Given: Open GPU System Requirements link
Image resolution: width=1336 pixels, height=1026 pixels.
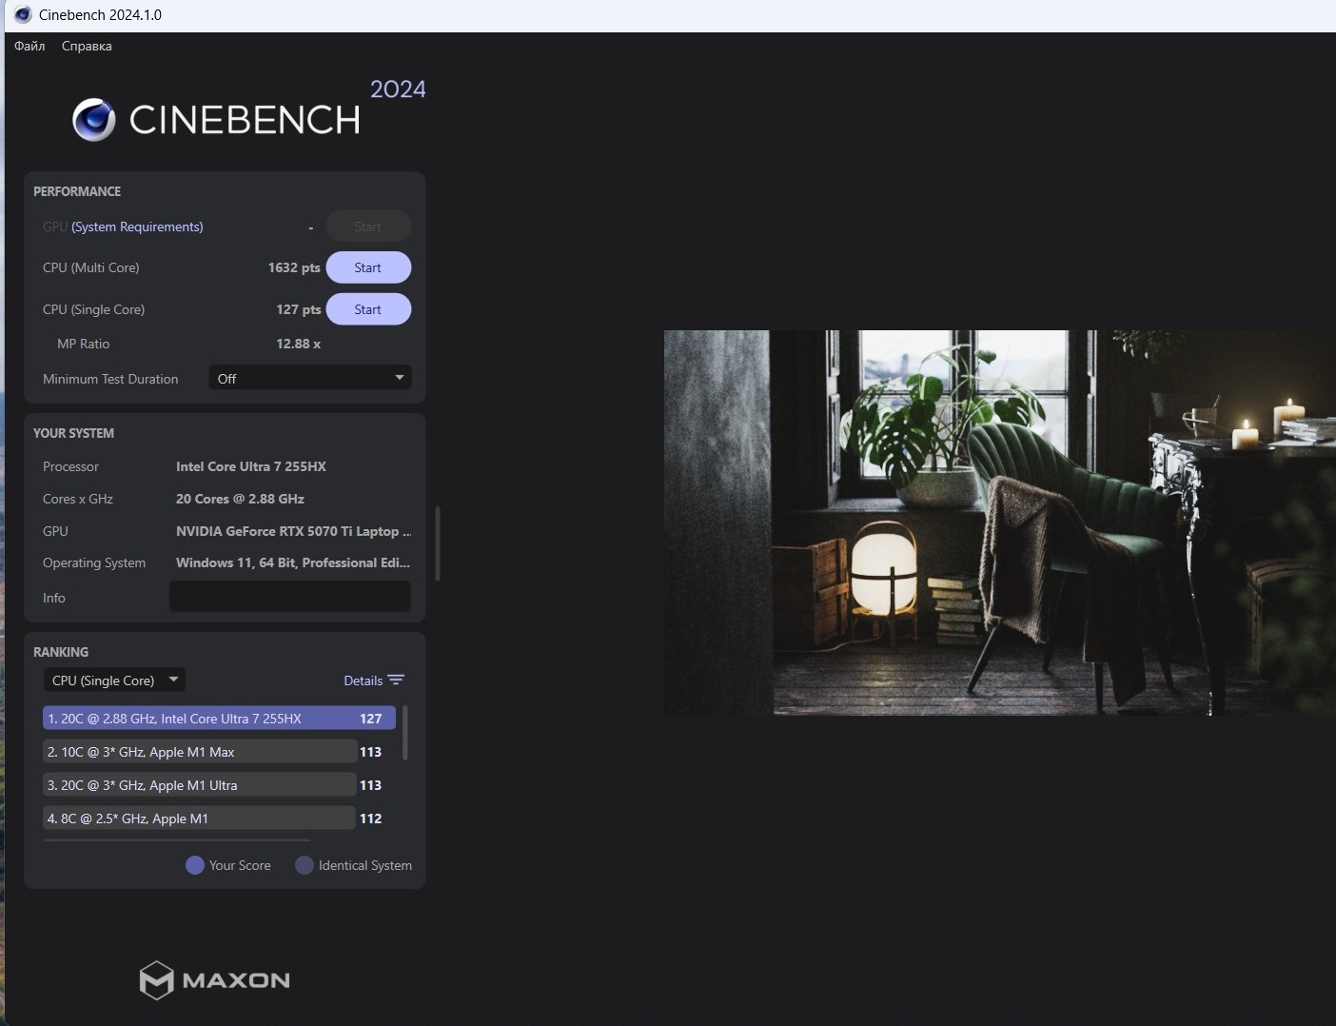Looking at the screenshot, I should 137,227.
